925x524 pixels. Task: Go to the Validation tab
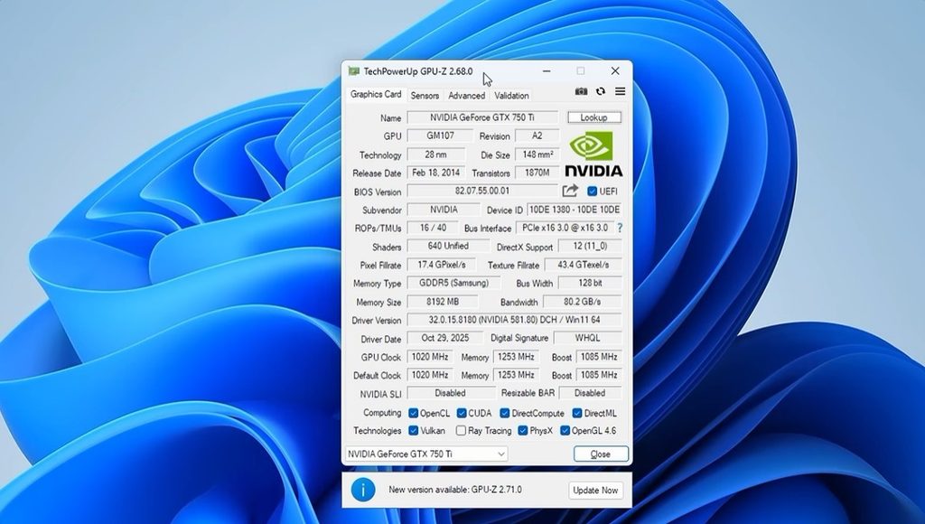[511, 96]
